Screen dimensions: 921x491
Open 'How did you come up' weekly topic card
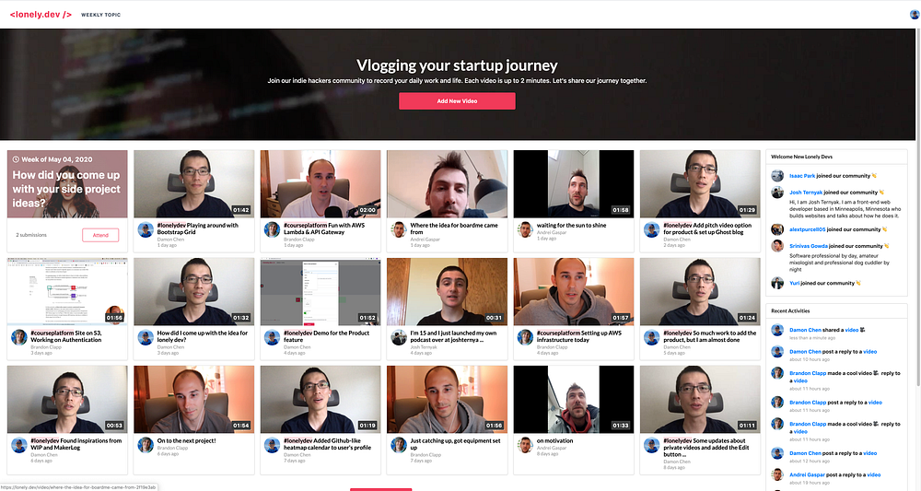(67, 184)
